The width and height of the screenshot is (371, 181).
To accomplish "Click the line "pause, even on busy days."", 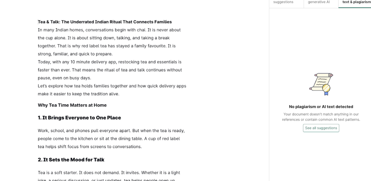I will [x=64, y=78].
